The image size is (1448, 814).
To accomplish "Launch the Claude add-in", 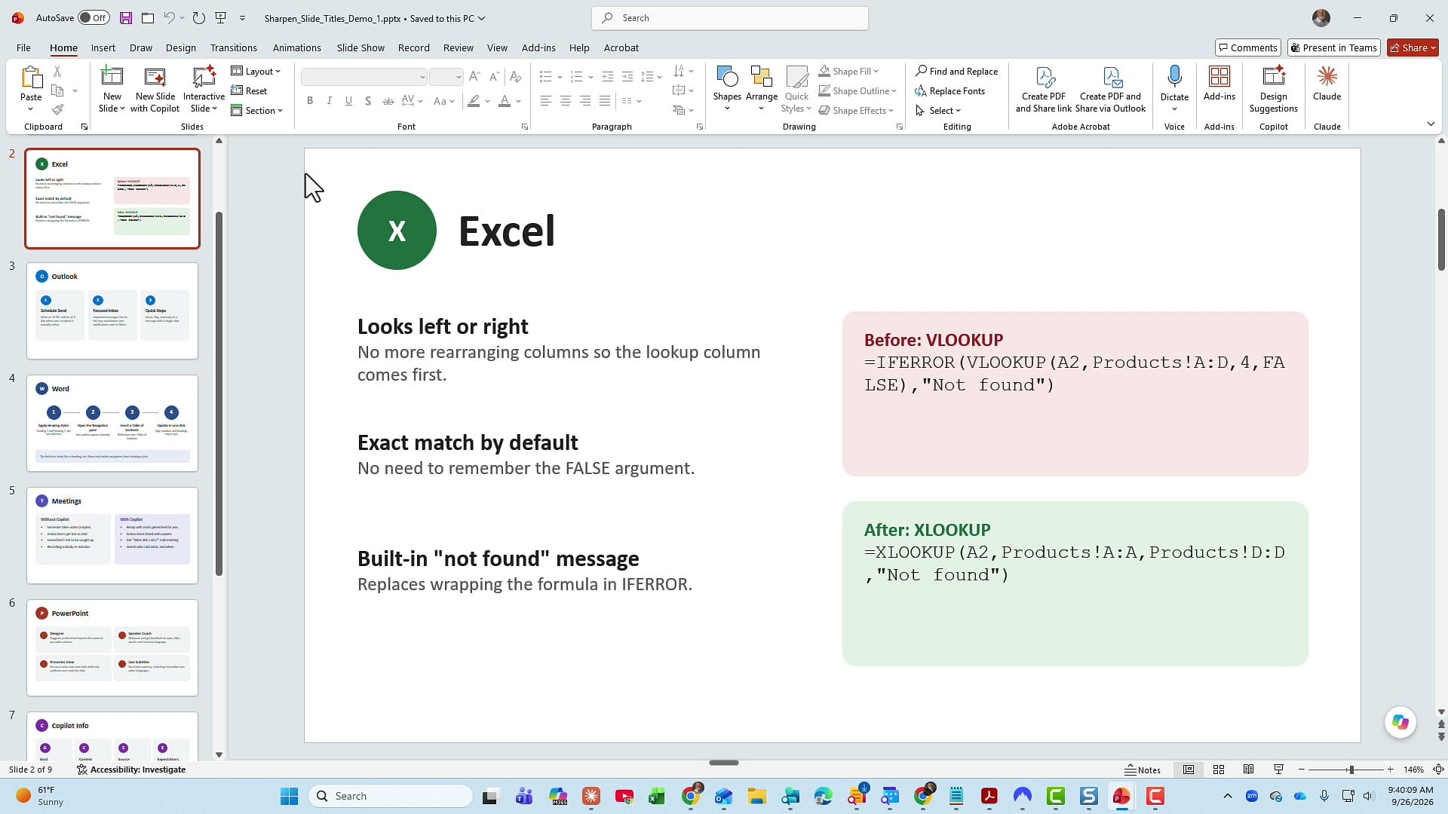I will pyautogui.click(x=1327, y=84).
